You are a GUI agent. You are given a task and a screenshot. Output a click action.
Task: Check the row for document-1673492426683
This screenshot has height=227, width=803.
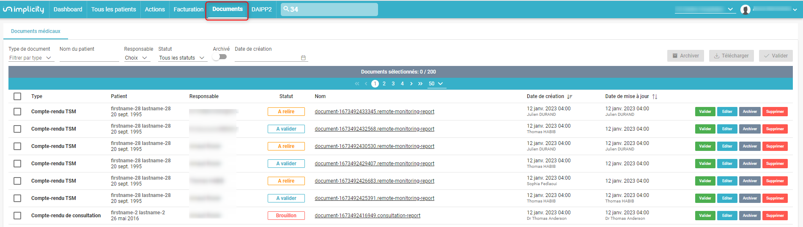tap(17, 181)
